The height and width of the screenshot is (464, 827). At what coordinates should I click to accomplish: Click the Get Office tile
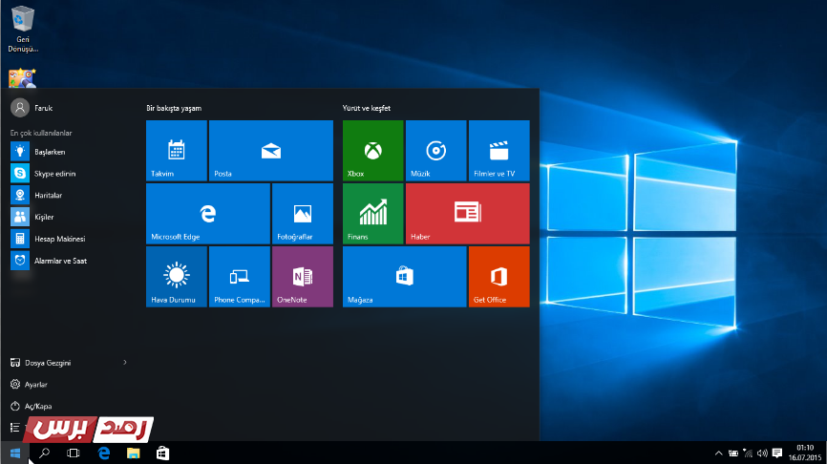point(498,277)
